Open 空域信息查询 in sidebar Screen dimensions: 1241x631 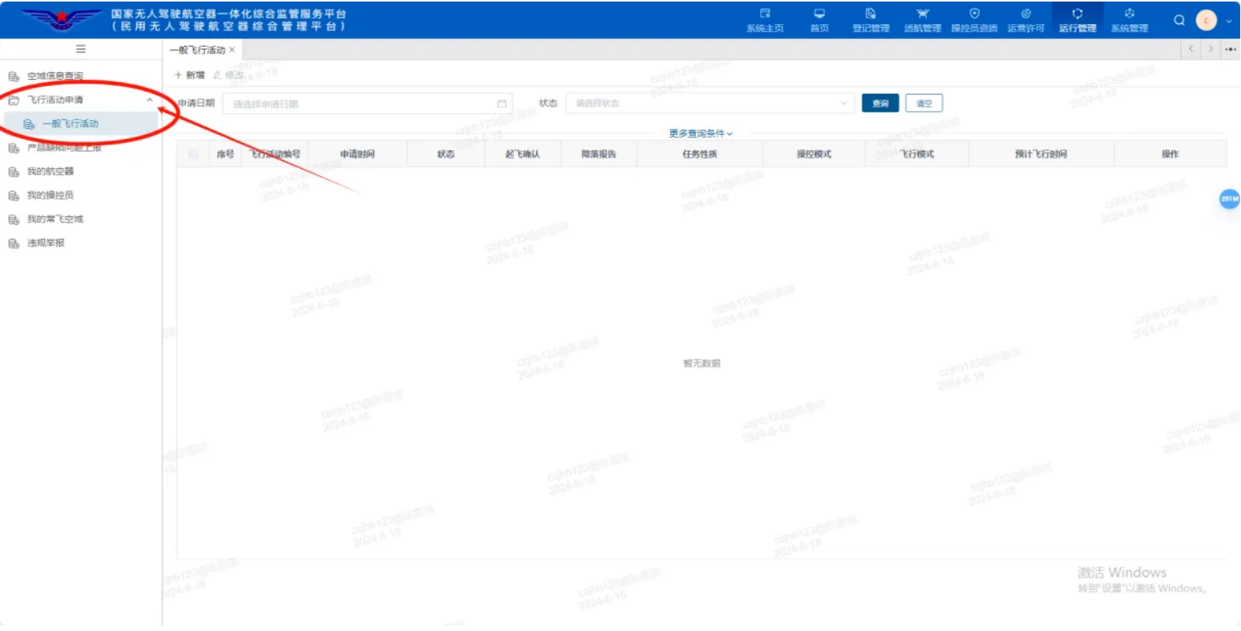point(55,76)
